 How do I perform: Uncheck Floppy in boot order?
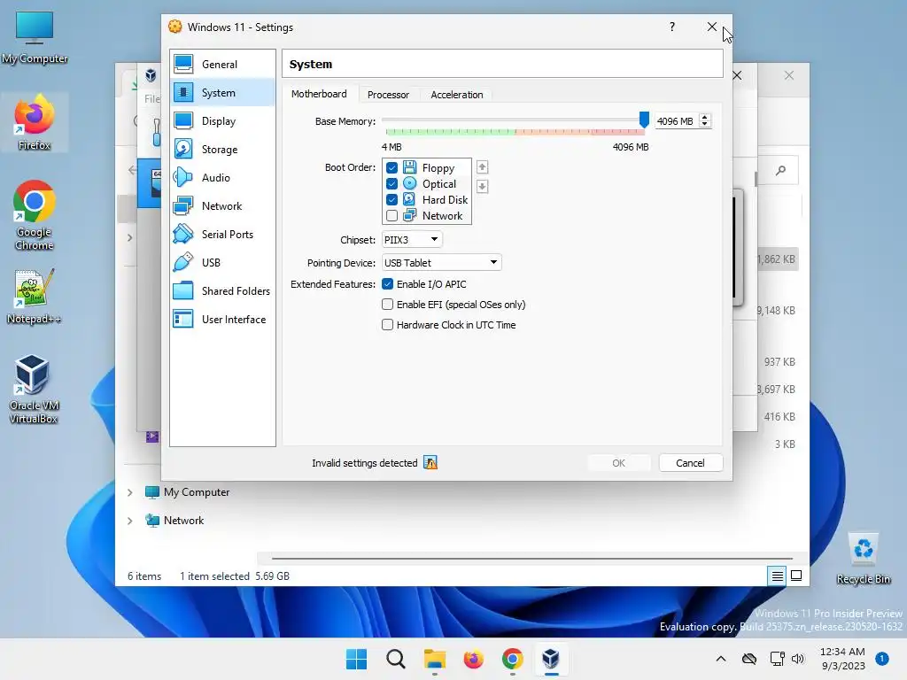(391, 167)
